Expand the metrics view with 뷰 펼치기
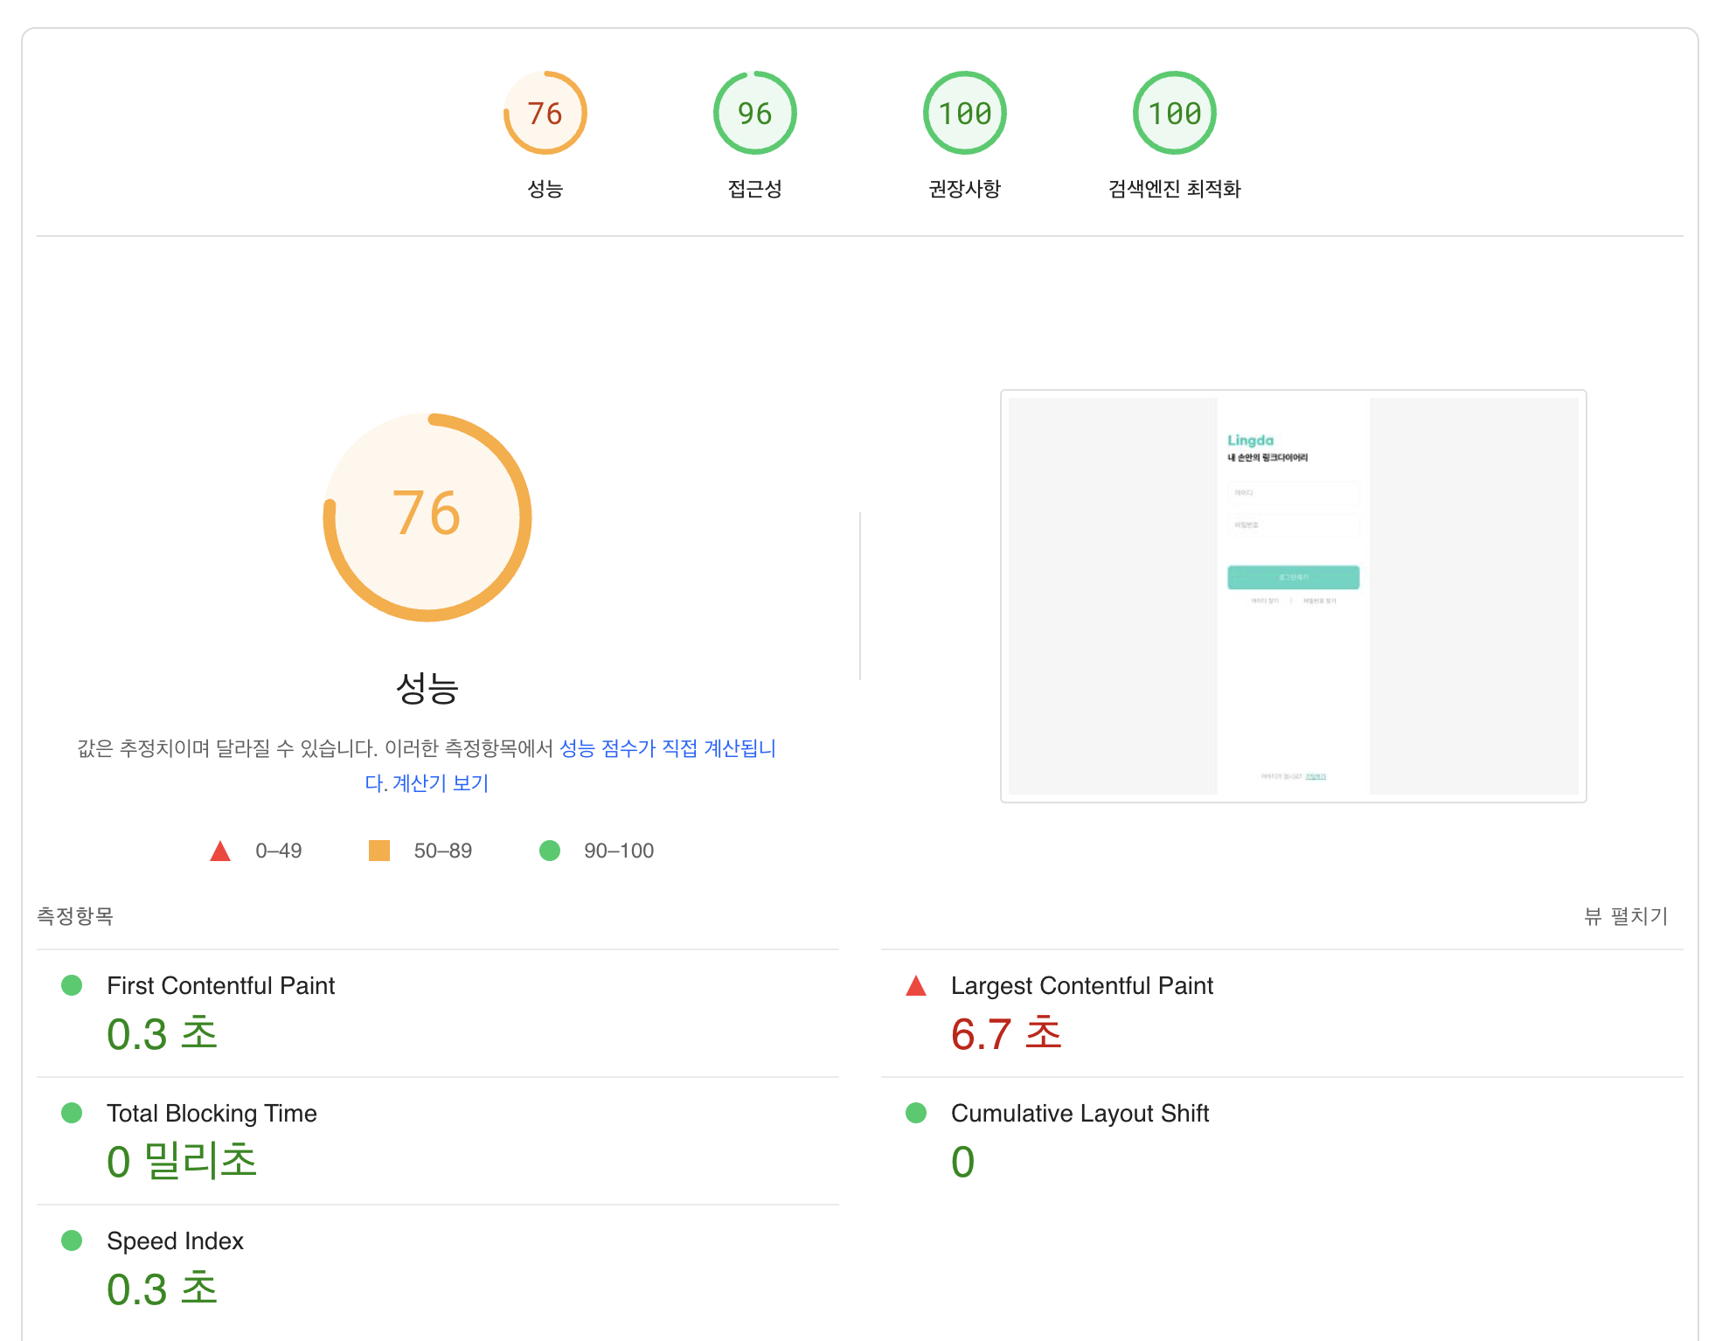The width and height of the screenshot is (1736, 1341). [1626, 915]
